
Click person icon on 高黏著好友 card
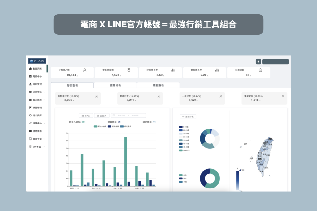(97, 96)
